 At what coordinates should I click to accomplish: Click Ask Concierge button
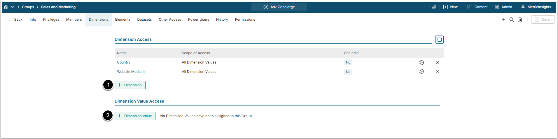(279, 7)
